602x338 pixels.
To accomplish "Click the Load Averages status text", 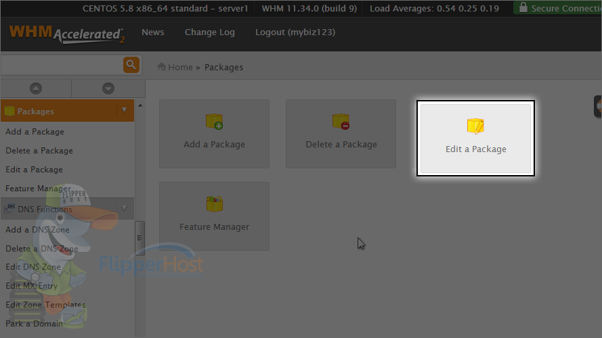I will pyautogui.click(x=434, y=8).
